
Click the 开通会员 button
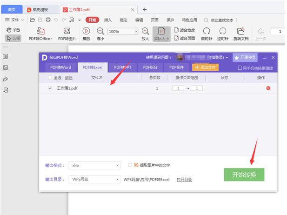click(x=245, y=58)
